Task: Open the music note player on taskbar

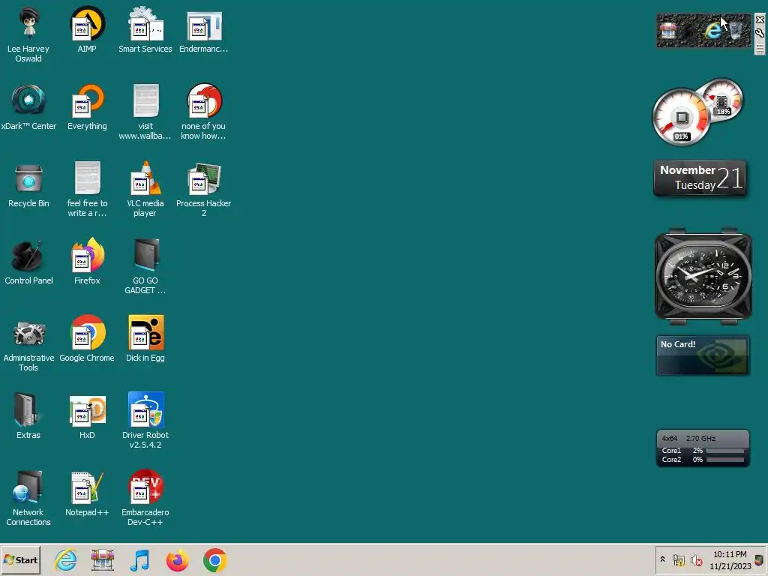Action: (140, 559)
